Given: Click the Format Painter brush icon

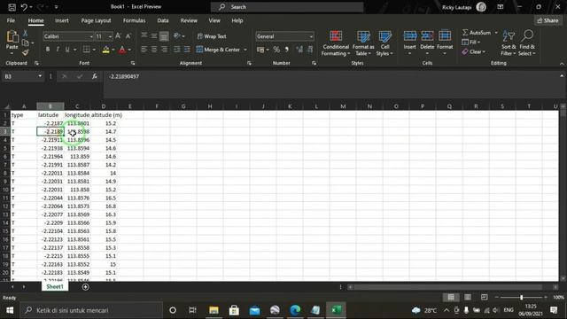Looking at the screenshot, I should click(x=26, y=53).
